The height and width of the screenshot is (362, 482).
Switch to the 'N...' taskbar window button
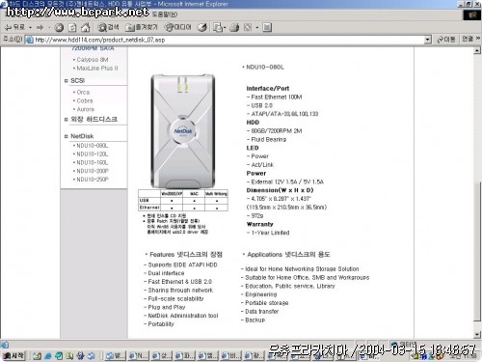click(138, 356)
